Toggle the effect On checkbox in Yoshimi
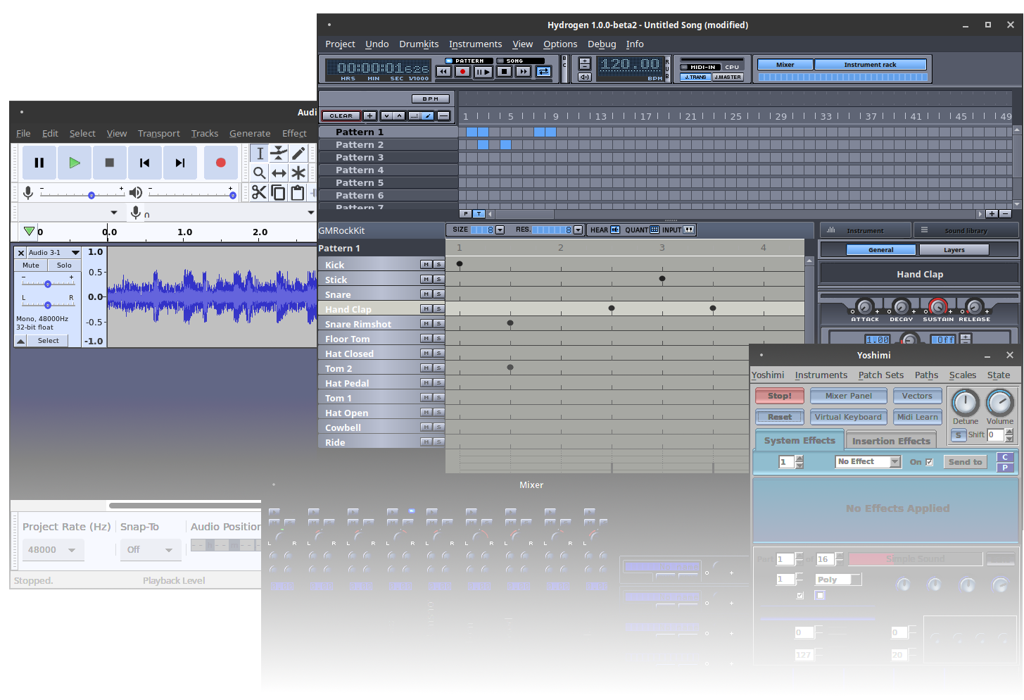Image resolution: width=1024 pixels, height=700 pixels. (929, 462)
